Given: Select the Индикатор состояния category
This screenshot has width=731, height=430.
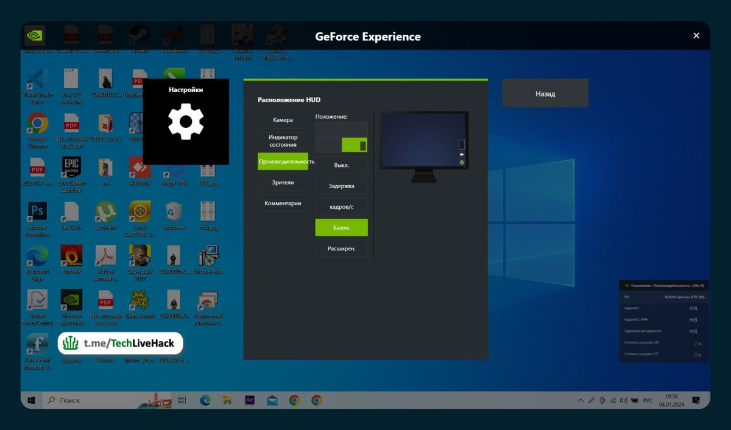Looking at the screenshot, I should coord(283,141).
